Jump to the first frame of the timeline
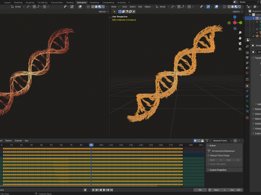 point(93,190)
